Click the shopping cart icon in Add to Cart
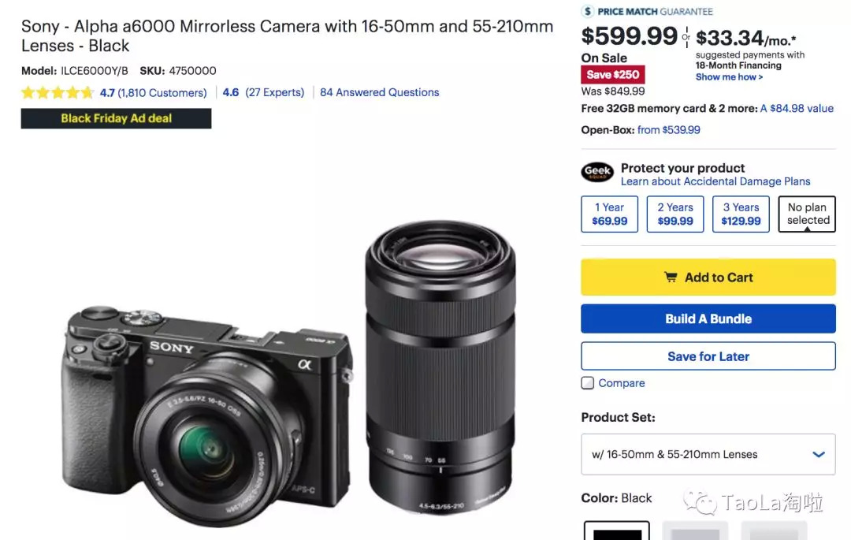The width and height of the screenshot is (851, 540). tap(671, 277)
